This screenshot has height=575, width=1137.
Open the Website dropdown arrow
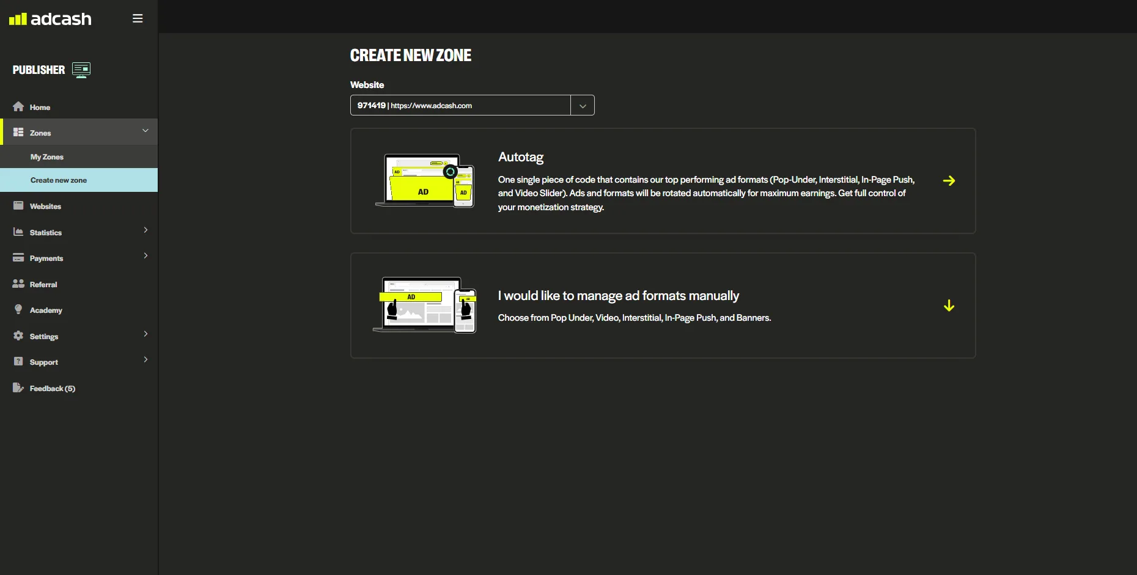[x=583, y=106]
